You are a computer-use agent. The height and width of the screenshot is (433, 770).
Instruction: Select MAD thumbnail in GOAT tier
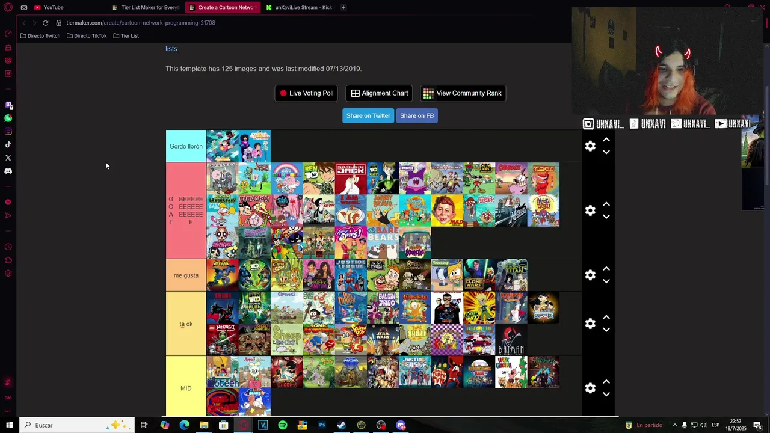click(447, 210)
